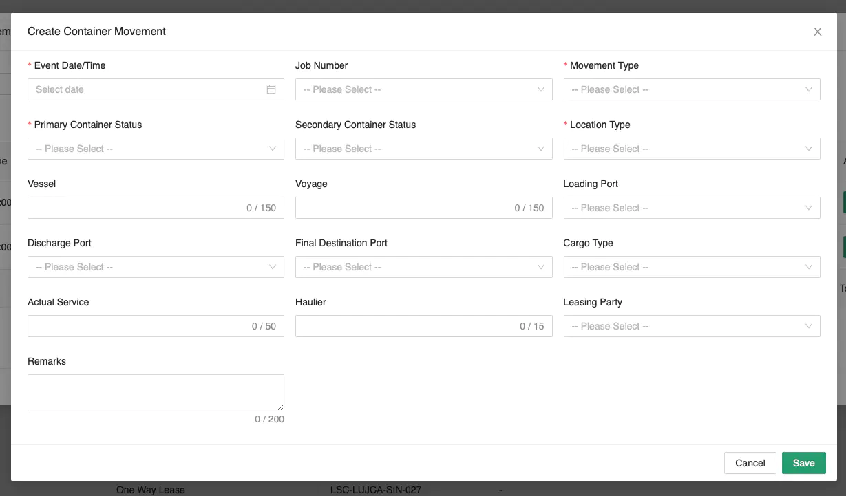Click the calendar icon in Event Date/Time
The image size is (846, 496).
click(271, 89)
